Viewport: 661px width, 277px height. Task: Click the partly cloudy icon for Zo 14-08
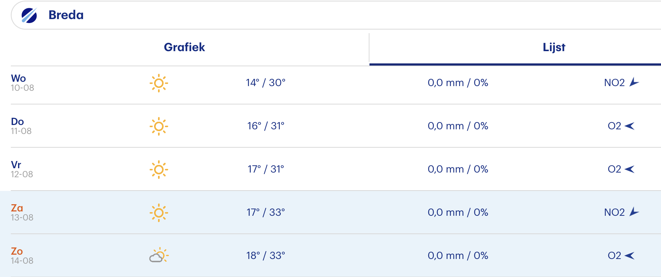pyautogui.click(x=159, y=255)
